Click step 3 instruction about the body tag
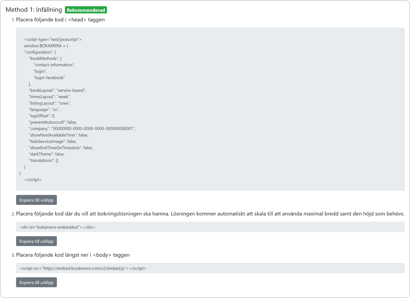This screenshot has height=298, width=410. tap(73, 255)
